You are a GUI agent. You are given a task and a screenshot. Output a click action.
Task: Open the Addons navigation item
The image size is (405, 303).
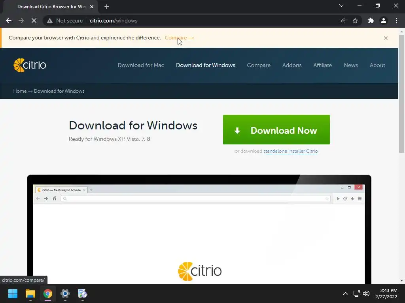tap(292, 65)
